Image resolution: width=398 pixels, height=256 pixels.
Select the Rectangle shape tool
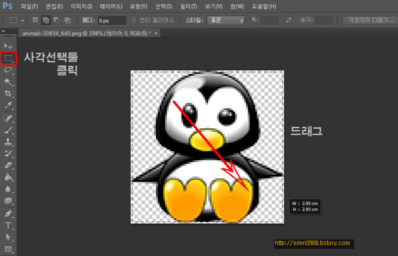pos(8,249)
